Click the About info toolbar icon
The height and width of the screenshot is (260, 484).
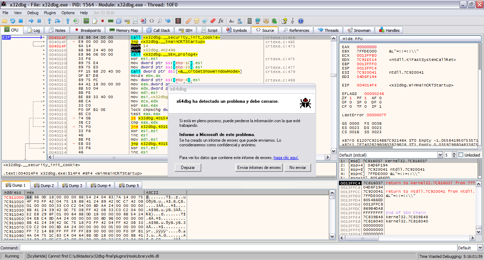[x=301, y=21]
